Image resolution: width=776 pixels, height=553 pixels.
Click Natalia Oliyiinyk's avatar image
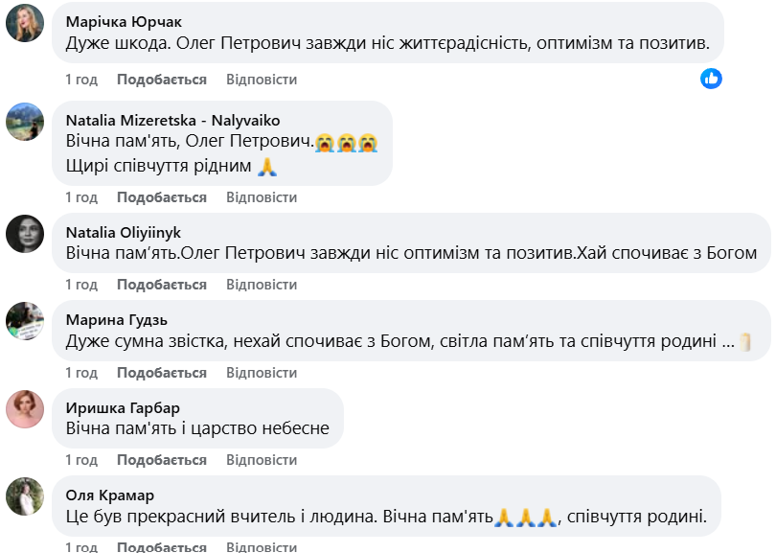click(25, 234)
